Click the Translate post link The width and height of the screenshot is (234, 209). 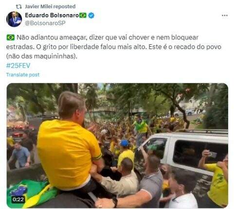[x=23, y=75]
